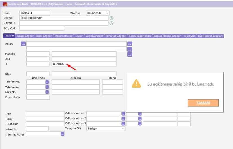Open the lookup button left of Adres field
Viewport: 233px width, 149px height.
point(23,44)
